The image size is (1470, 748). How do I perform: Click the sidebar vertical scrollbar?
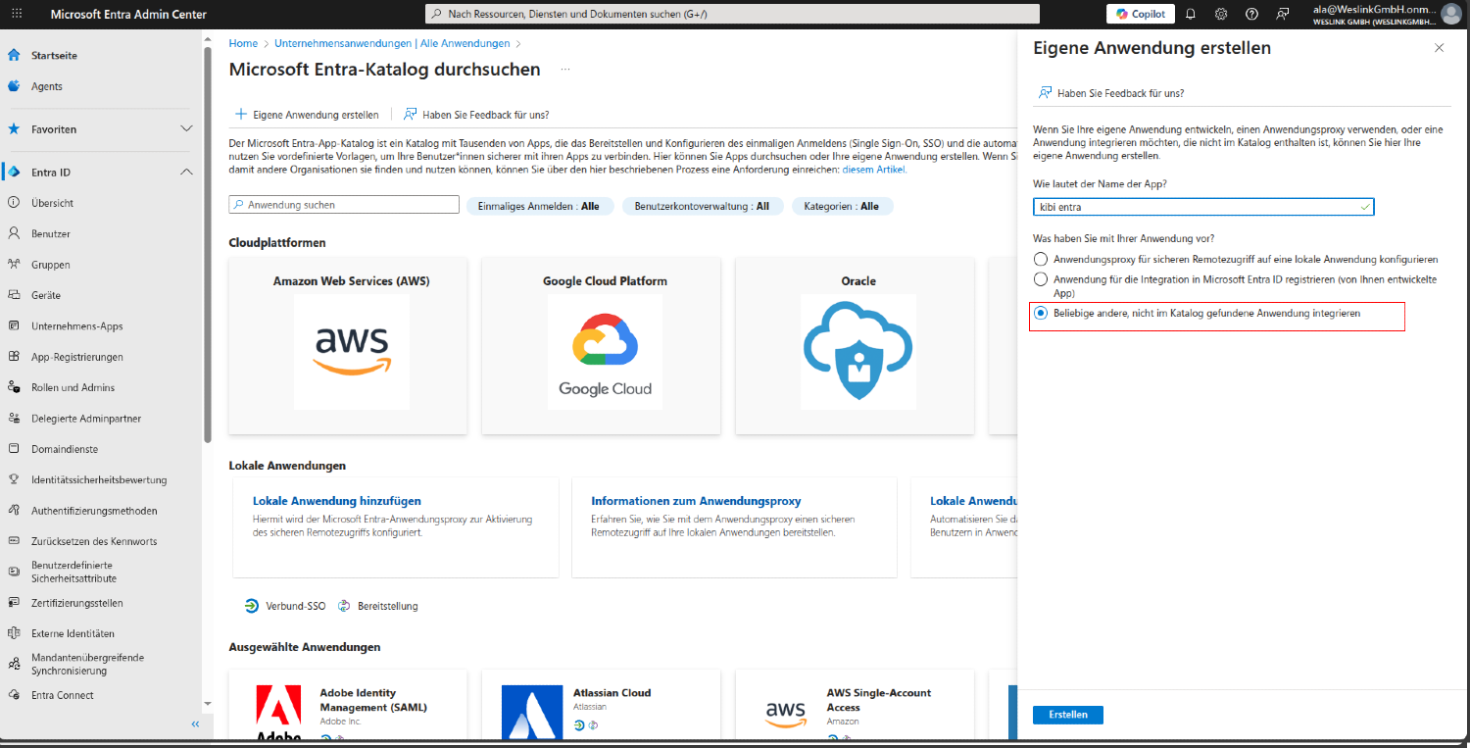208,245
